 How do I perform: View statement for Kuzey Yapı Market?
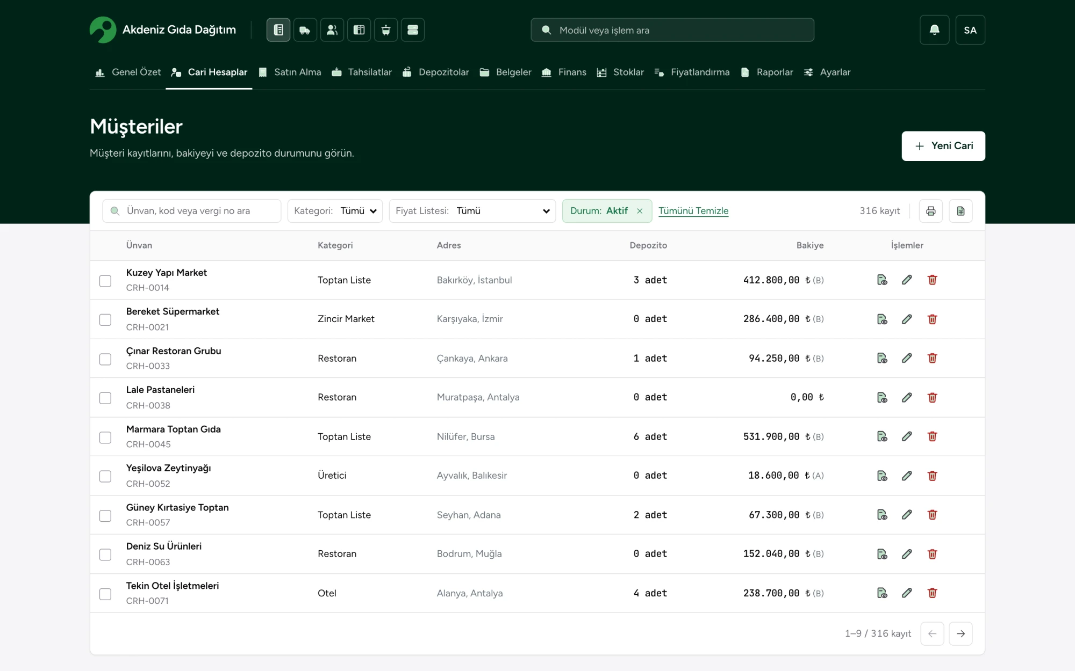(882, 280)
